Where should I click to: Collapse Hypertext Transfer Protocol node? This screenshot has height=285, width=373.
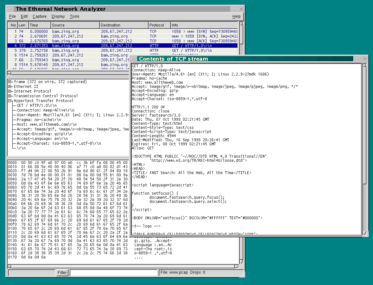click(x=10, y=101)
